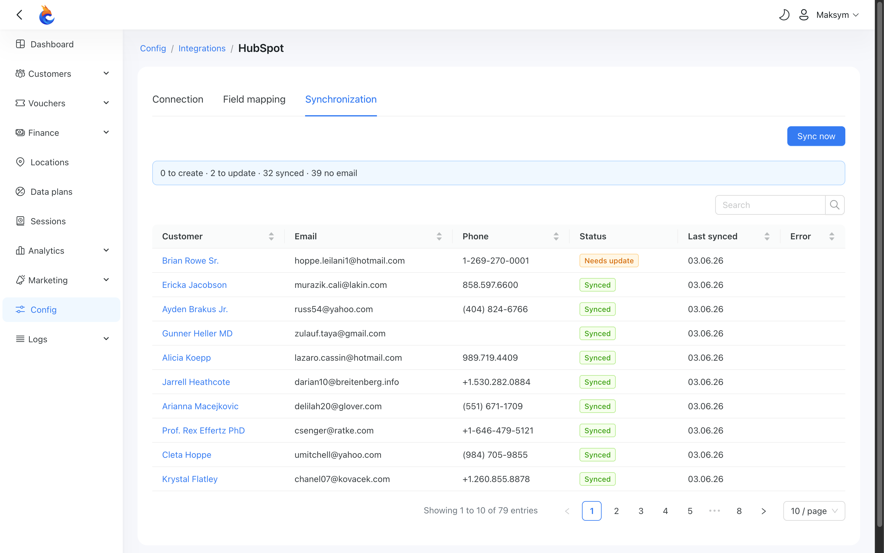The width and height of the screenshot is (884, 553).
Task: Select pagination page 1
Action: [x=592, y=511]
